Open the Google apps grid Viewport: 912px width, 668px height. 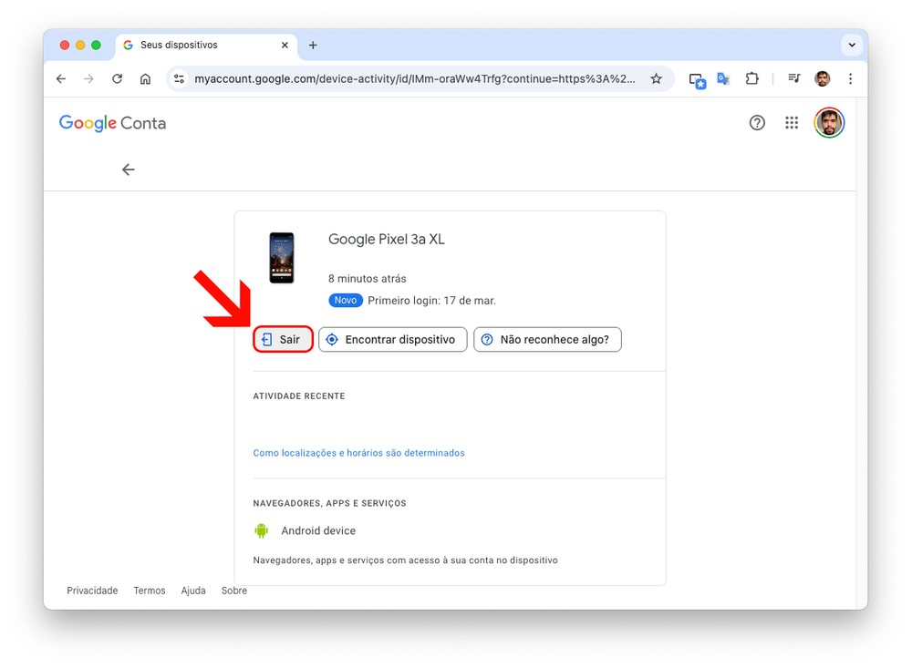pos(792,123)
